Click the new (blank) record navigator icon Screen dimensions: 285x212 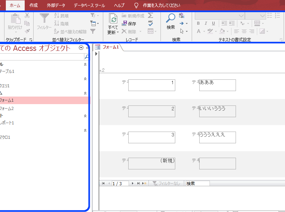pyautogui.click(x=144, y=183)
